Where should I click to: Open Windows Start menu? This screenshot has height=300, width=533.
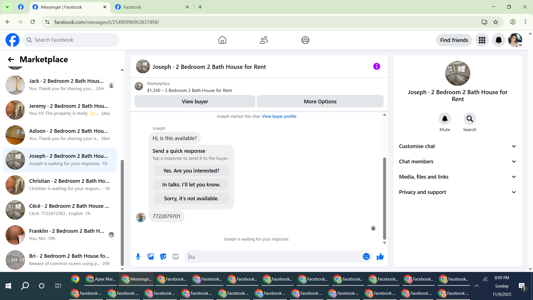(x=8, y=286)
